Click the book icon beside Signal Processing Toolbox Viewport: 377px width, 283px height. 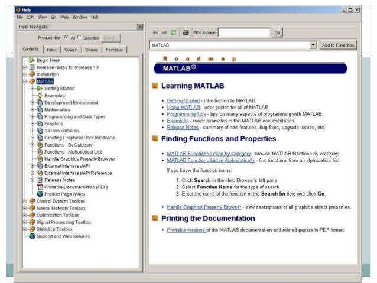tap(32, 222)
